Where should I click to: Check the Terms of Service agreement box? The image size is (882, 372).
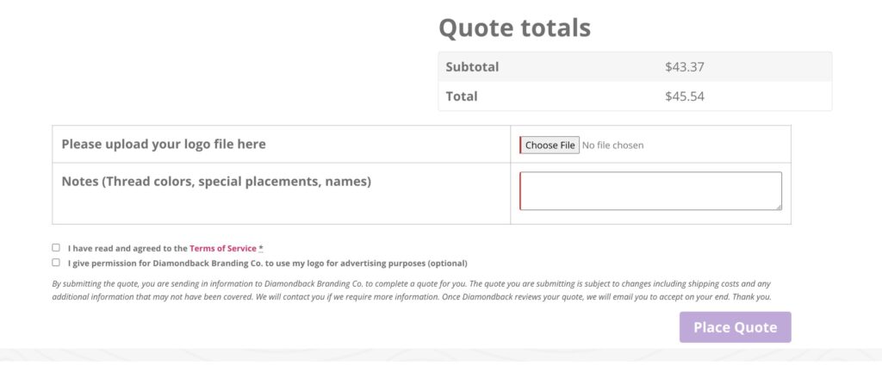[x=56, y=247]
